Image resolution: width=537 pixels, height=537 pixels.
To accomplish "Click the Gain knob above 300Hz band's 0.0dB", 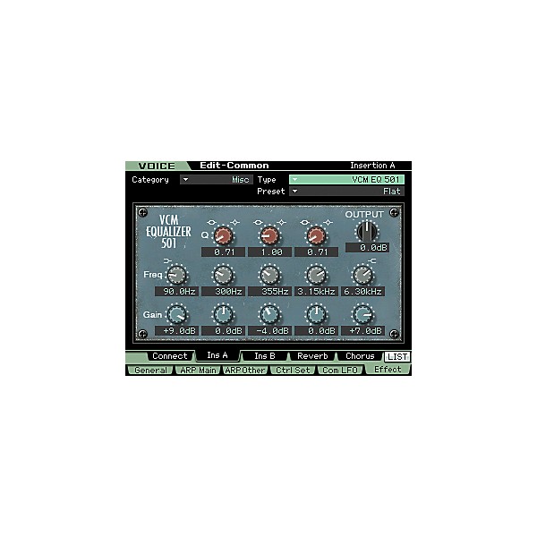I will [223, 314].
